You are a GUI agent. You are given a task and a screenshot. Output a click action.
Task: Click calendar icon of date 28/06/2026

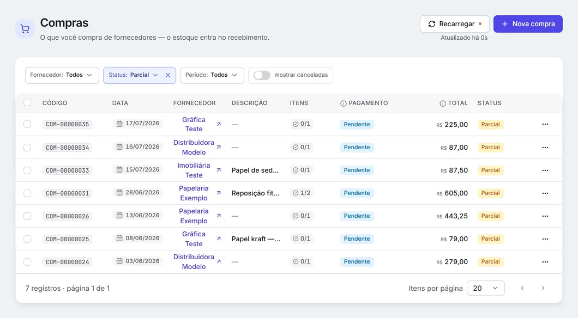119,193
